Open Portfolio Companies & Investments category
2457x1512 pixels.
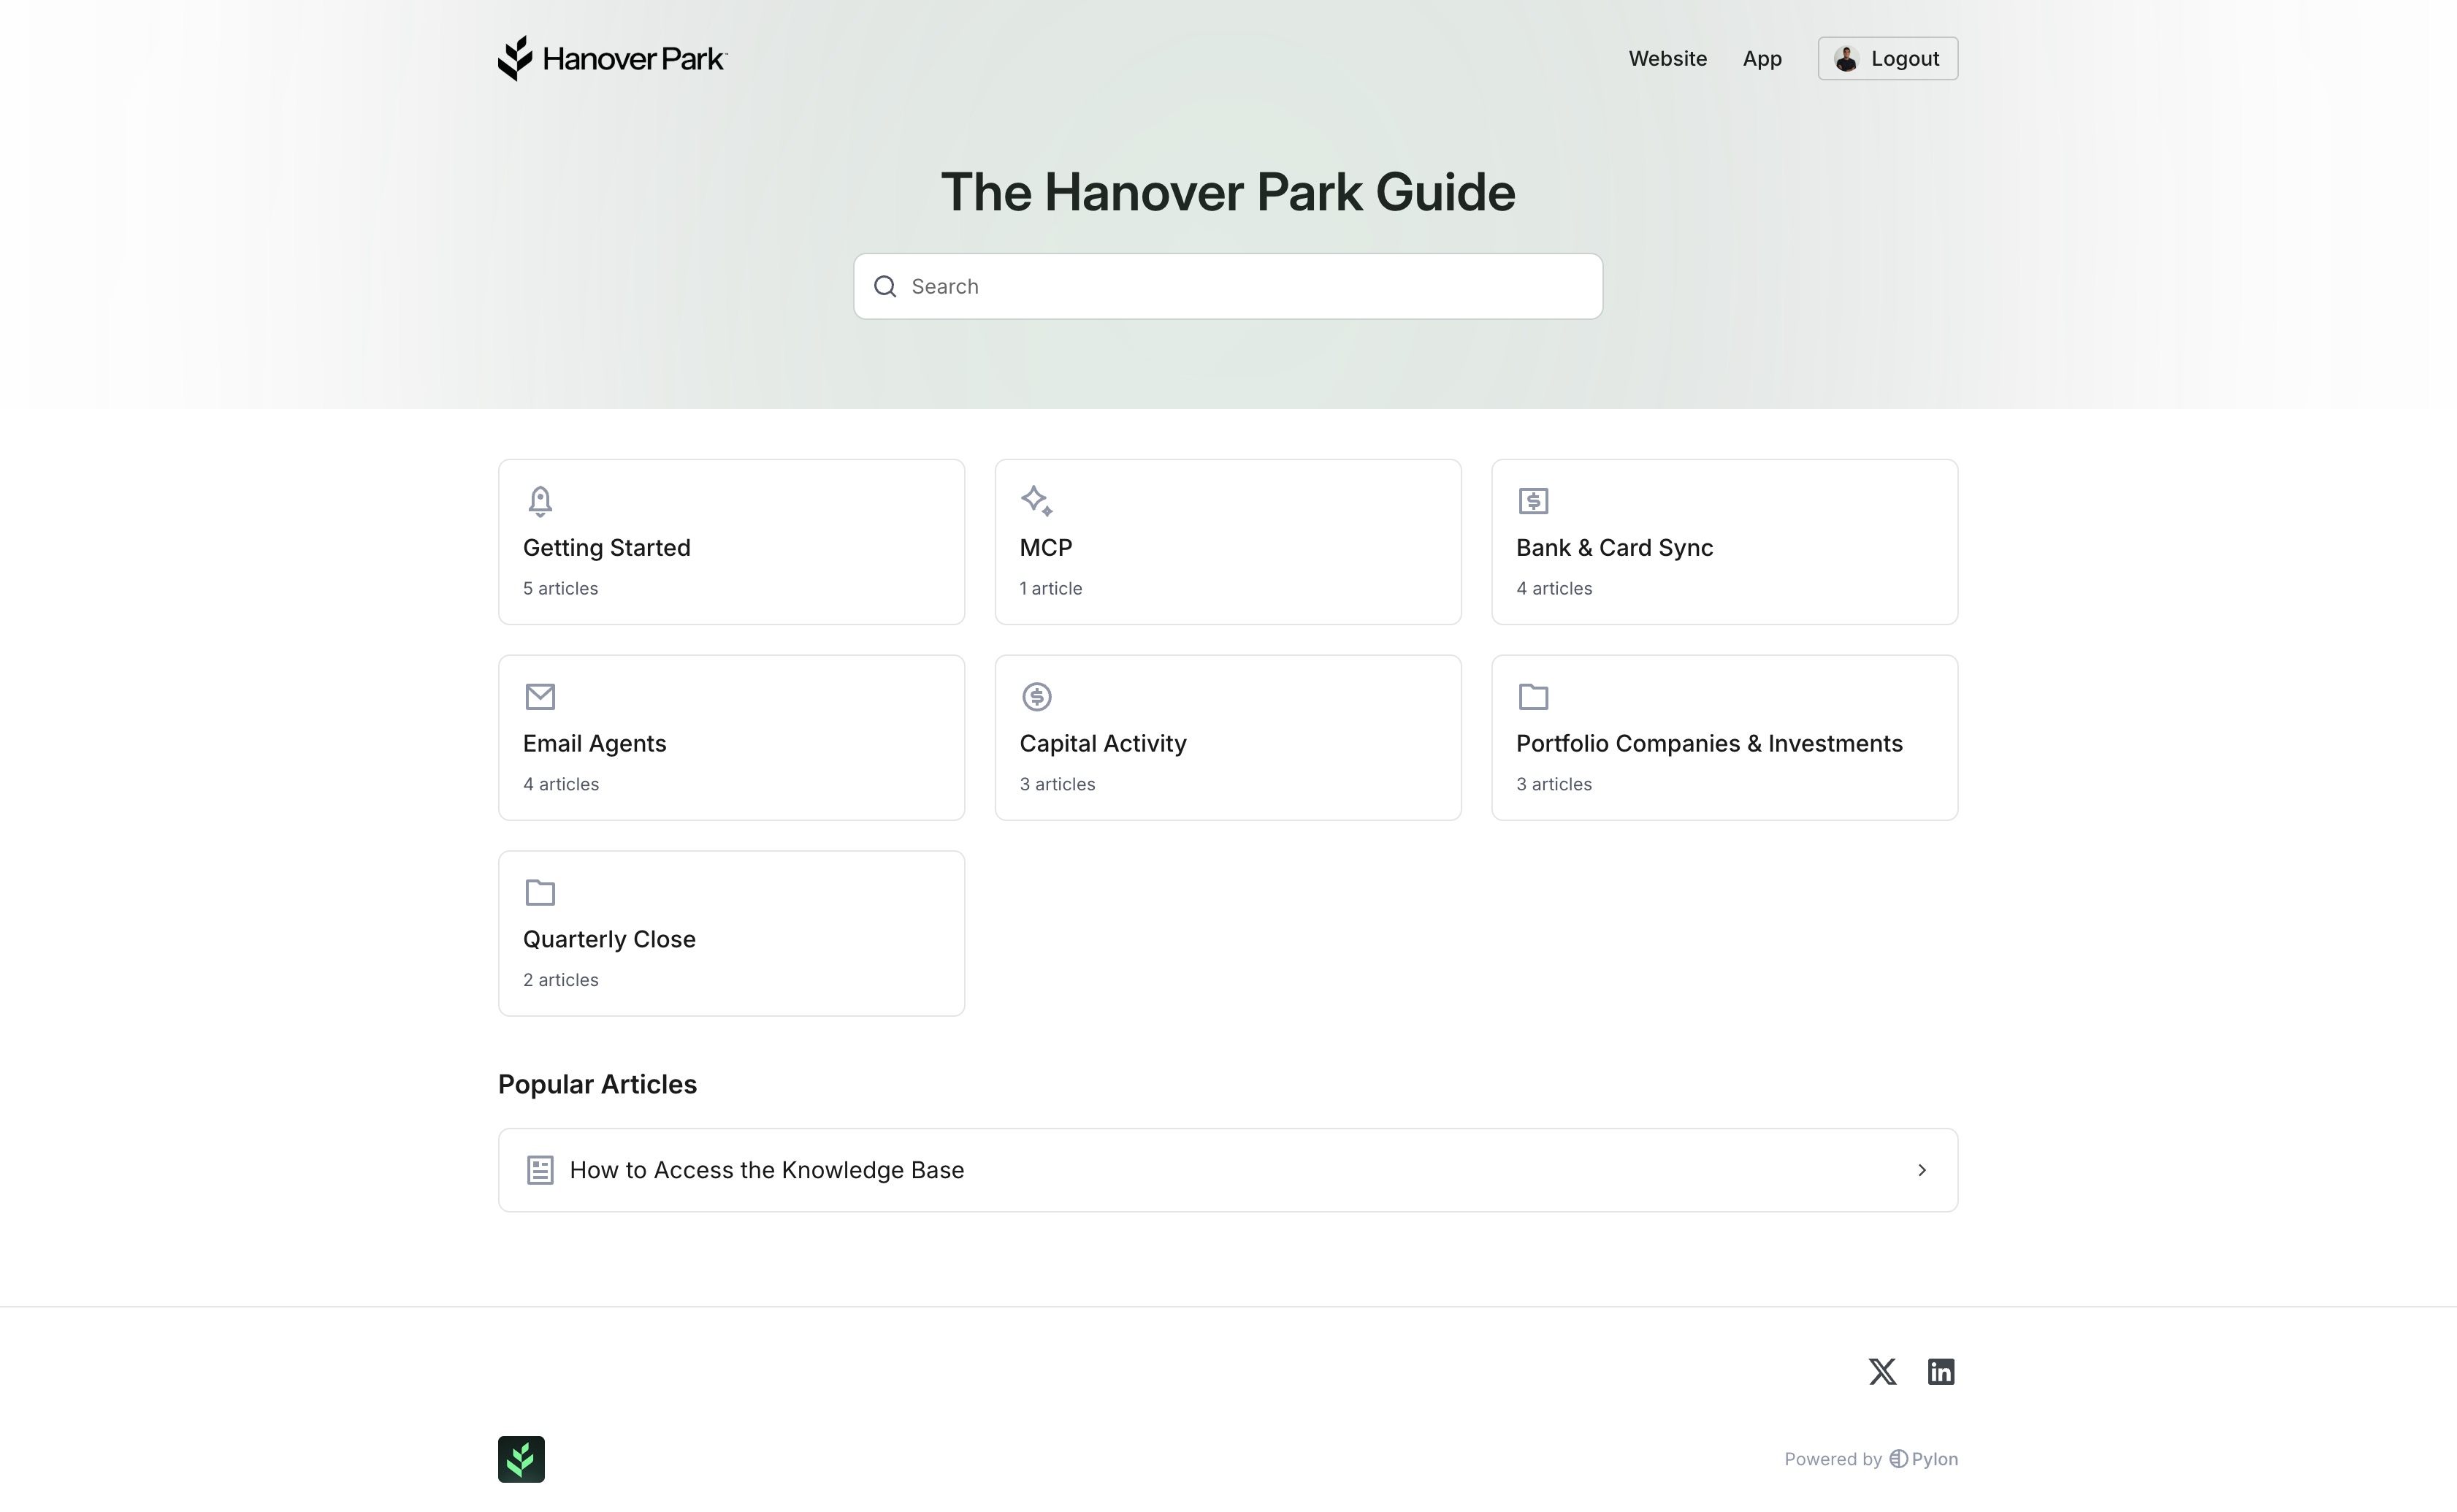tap(1725, 738)
